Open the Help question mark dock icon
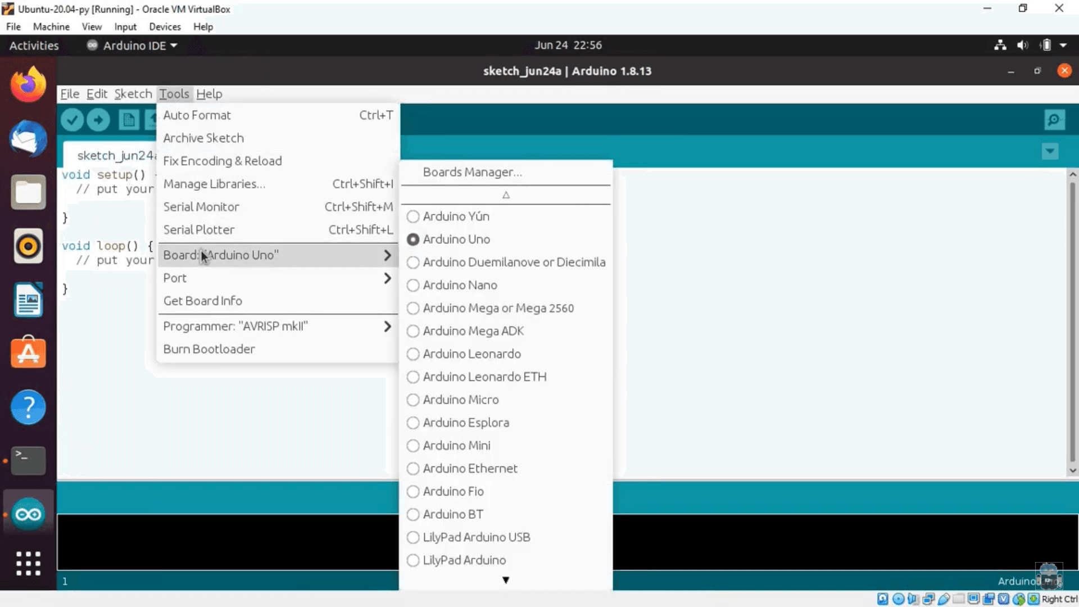1079x607 pixels. 28,407
